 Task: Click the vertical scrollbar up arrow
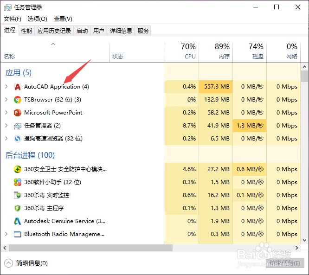coord(305,67)
